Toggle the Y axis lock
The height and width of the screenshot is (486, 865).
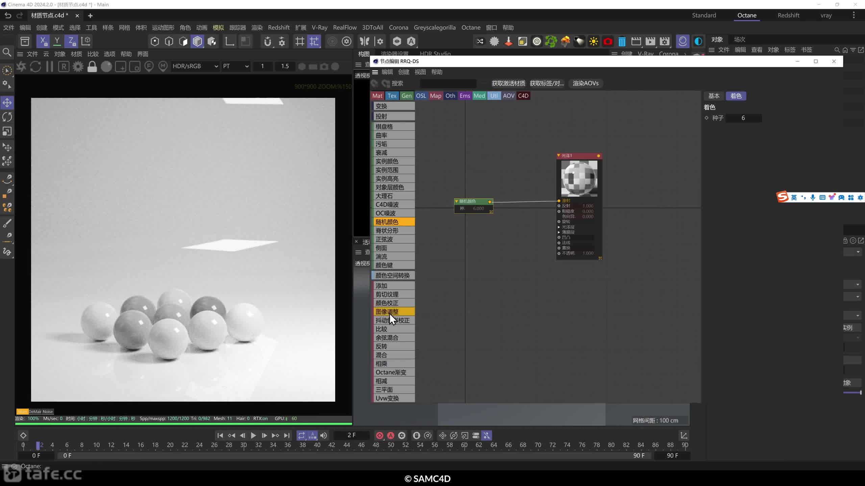coord(57,41)
